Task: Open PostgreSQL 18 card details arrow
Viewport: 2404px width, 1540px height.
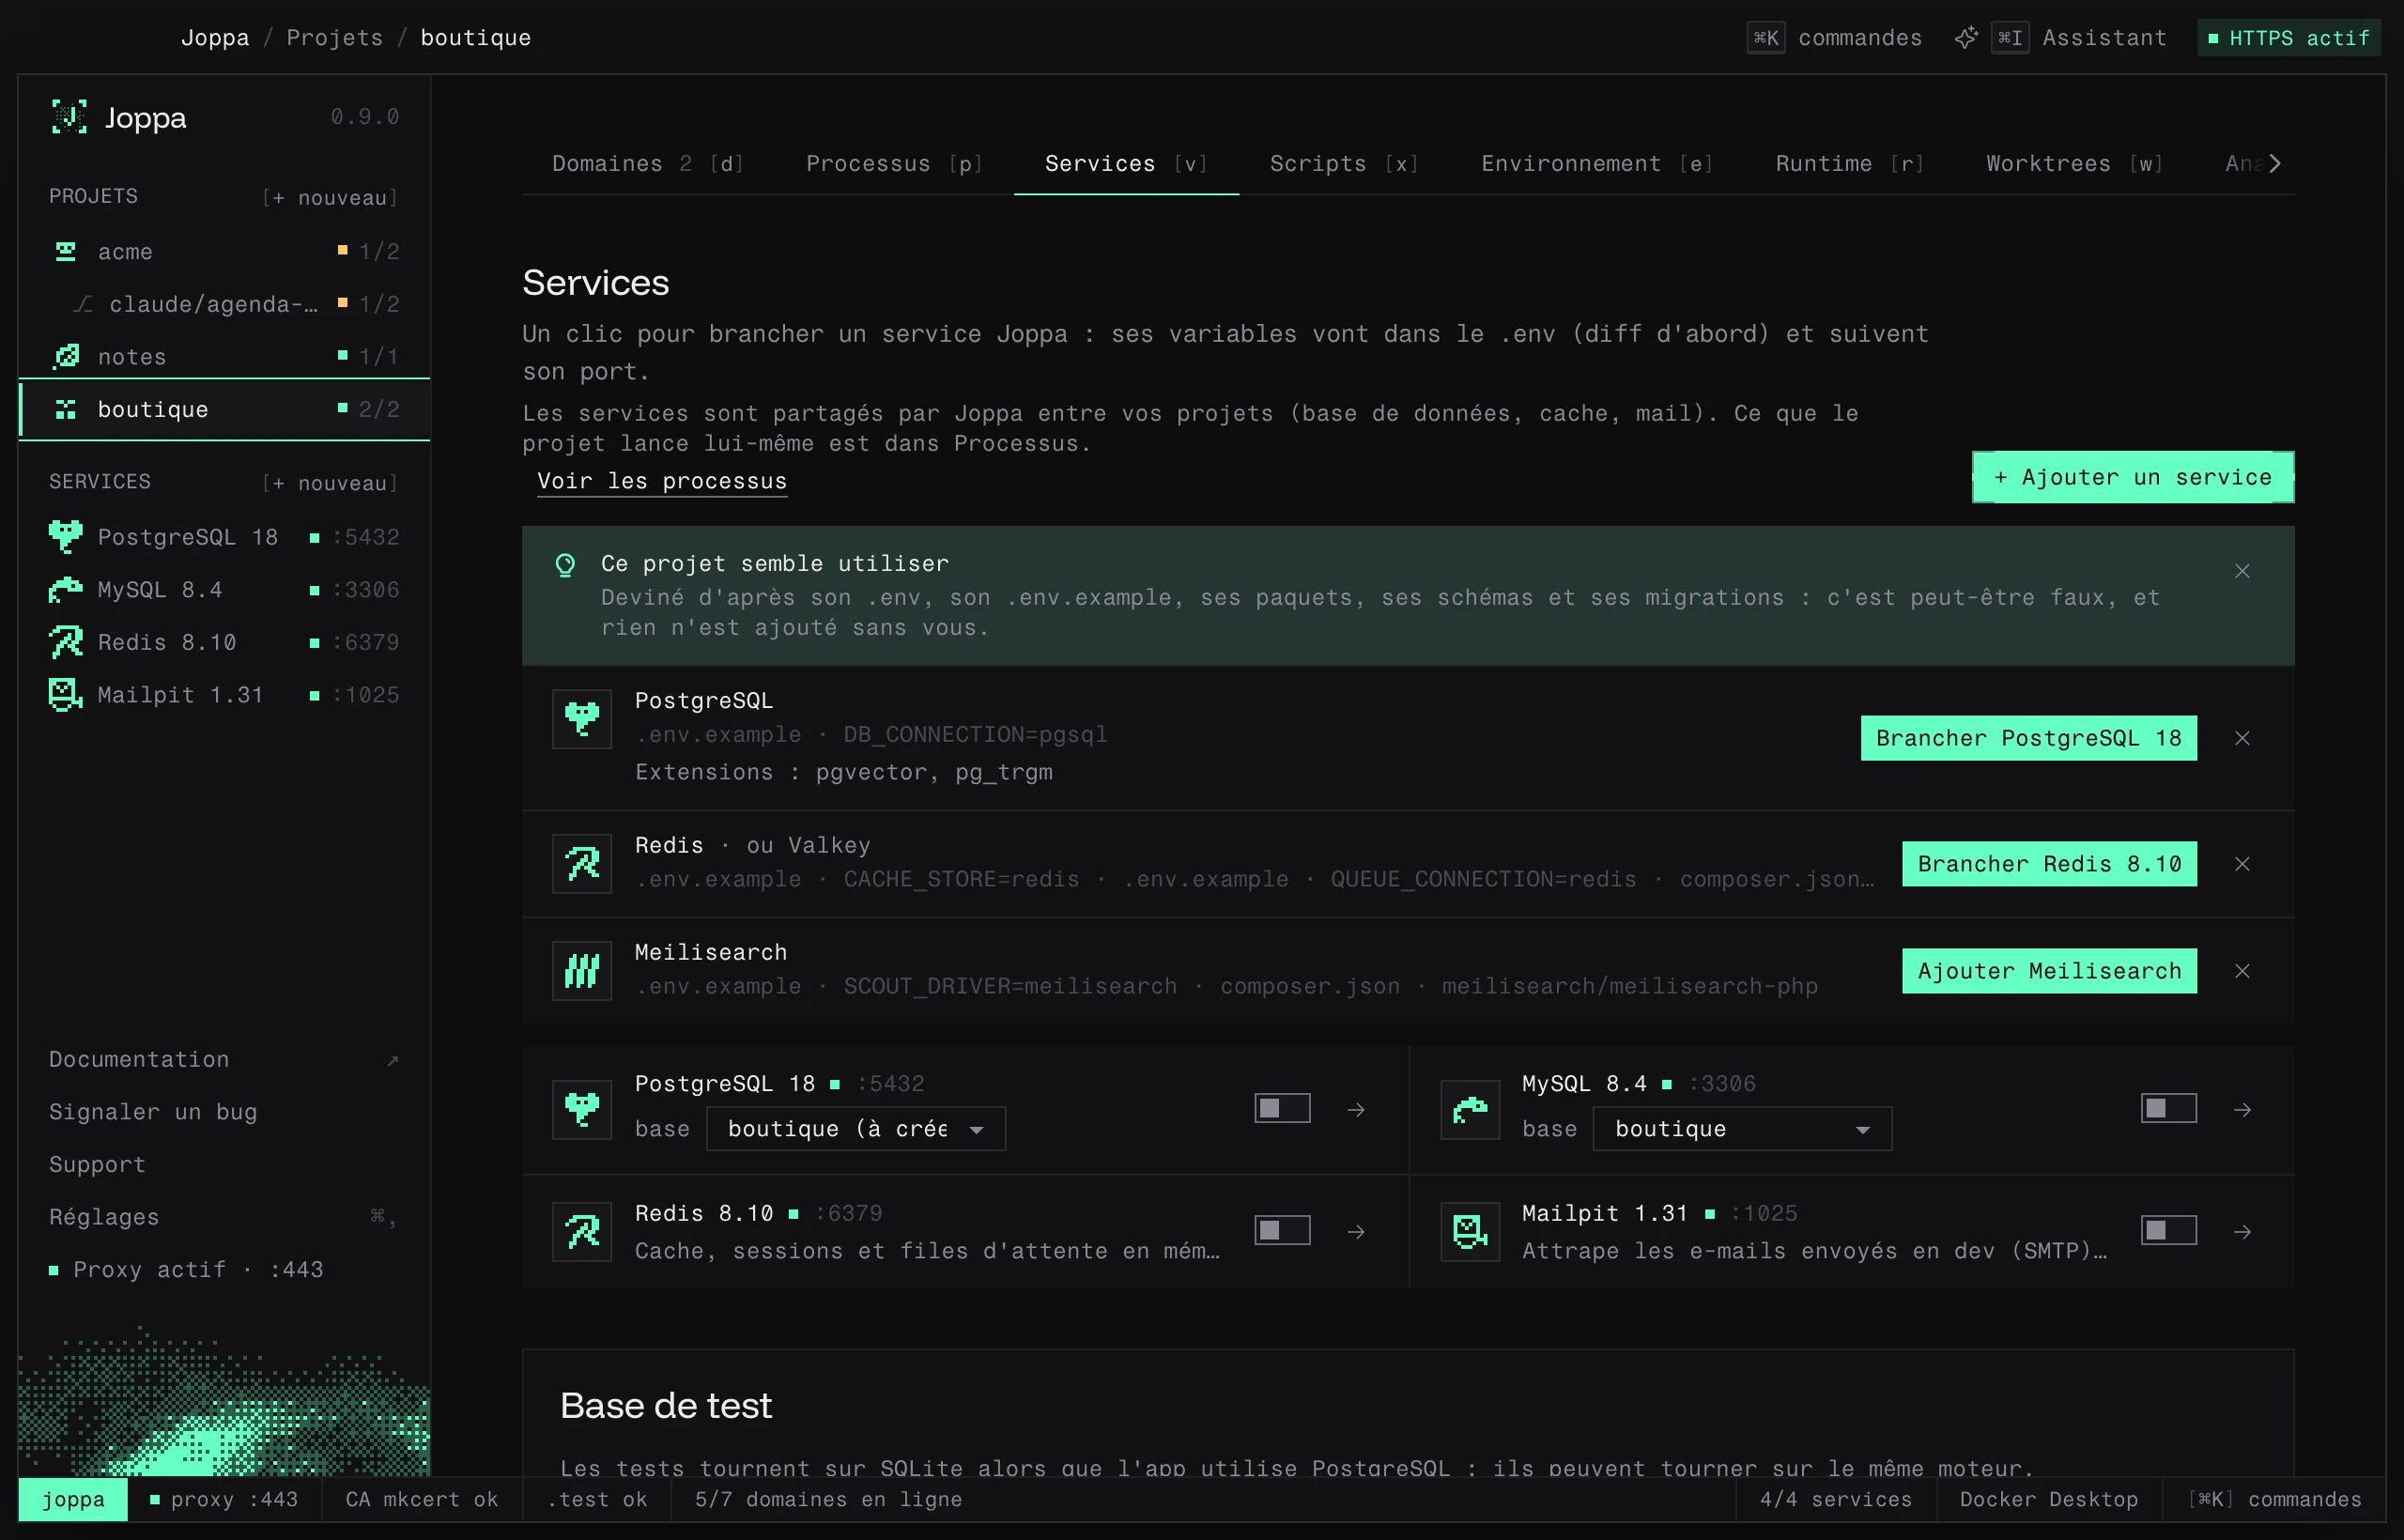Action: click(1356, 1110)
